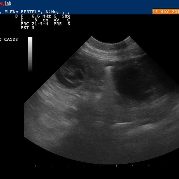The height and width of the screenshot is (179, 179).
Task: Click the grayscale bar beside the image
Action: [x=30, y=53]
